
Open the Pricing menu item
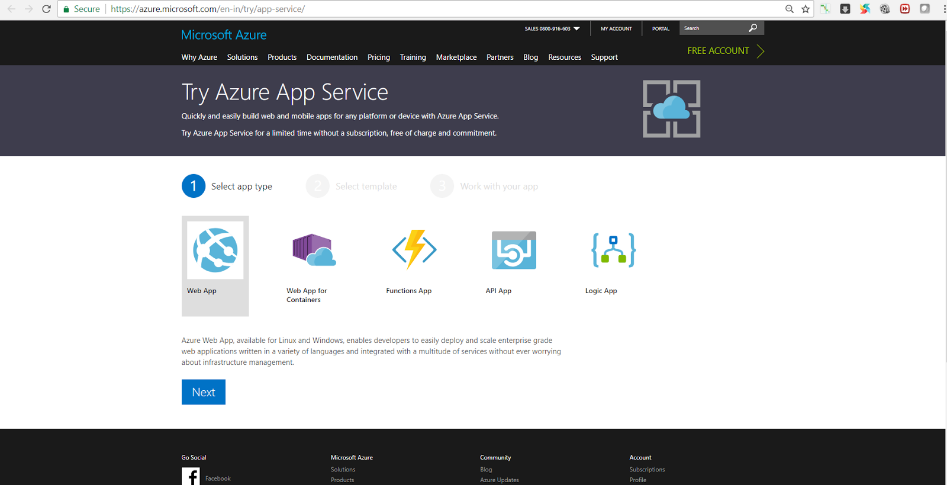379,57
